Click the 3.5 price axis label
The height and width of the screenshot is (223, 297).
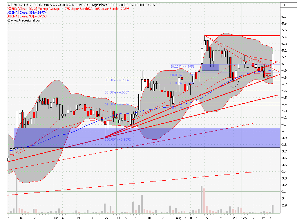[284, 165]
